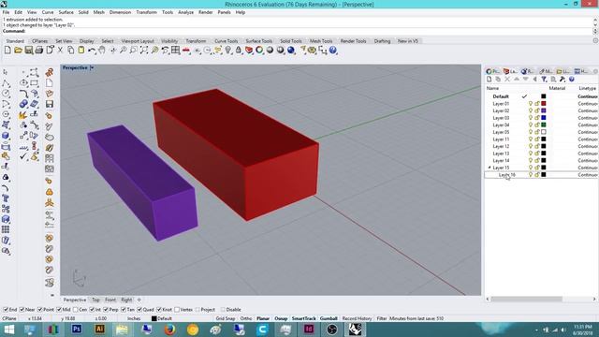Screen dimensions: 599x337
Task: Click the Zoom Extents icon
Action: click(144, 50)
